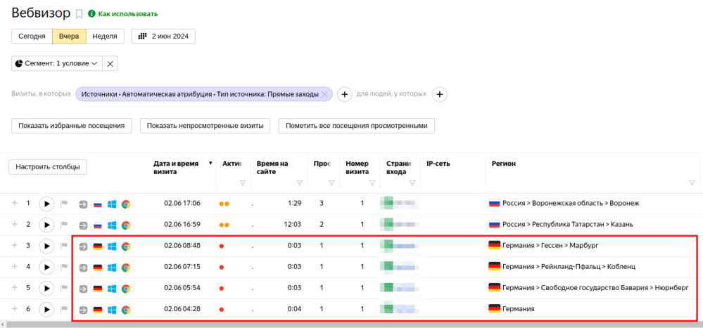Click region Россия > Воронежская область > Воронеж

tap(570, 203)
